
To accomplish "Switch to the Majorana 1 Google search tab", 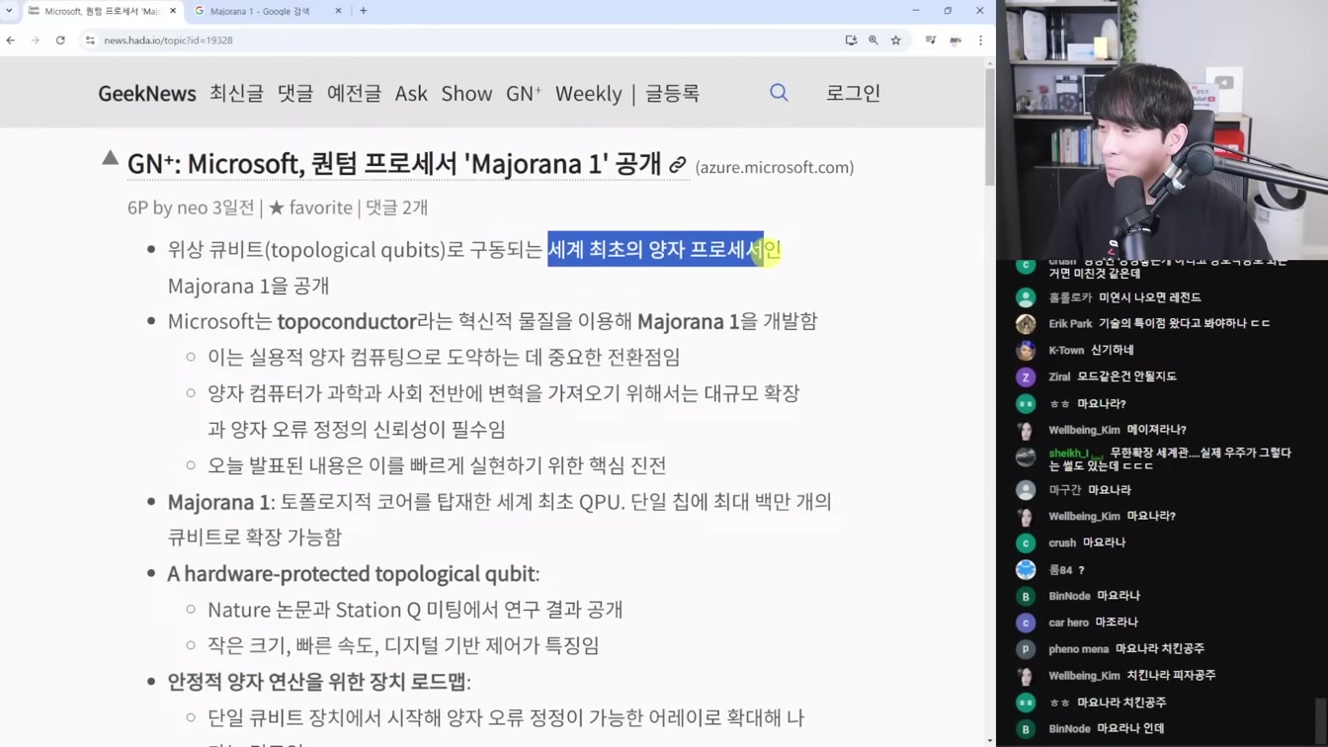I will (259, 11).
